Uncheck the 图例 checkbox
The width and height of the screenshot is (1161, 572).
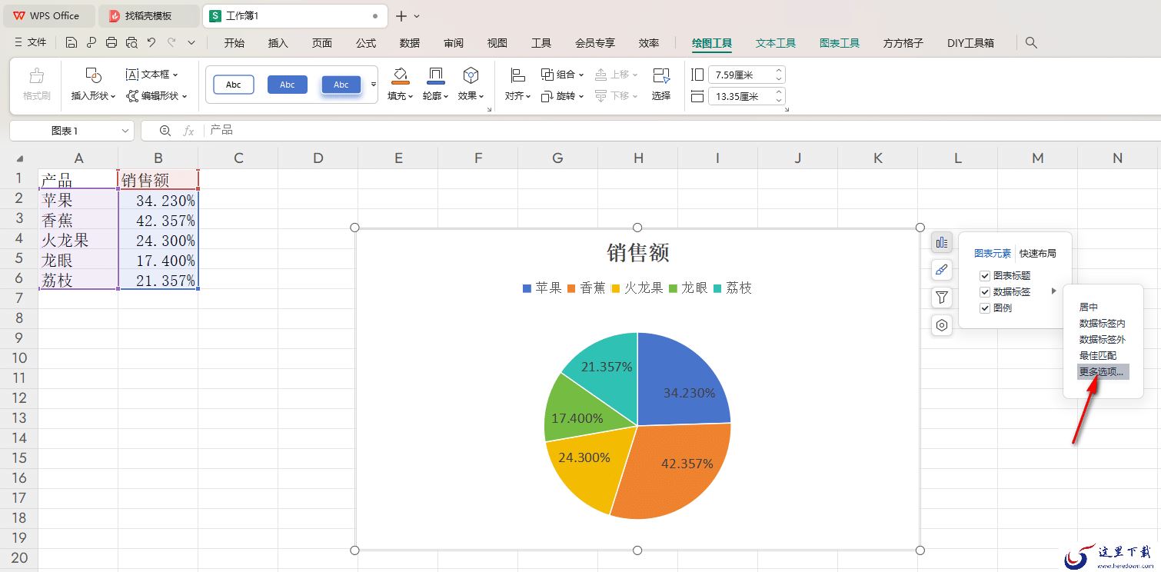point(985,308)
